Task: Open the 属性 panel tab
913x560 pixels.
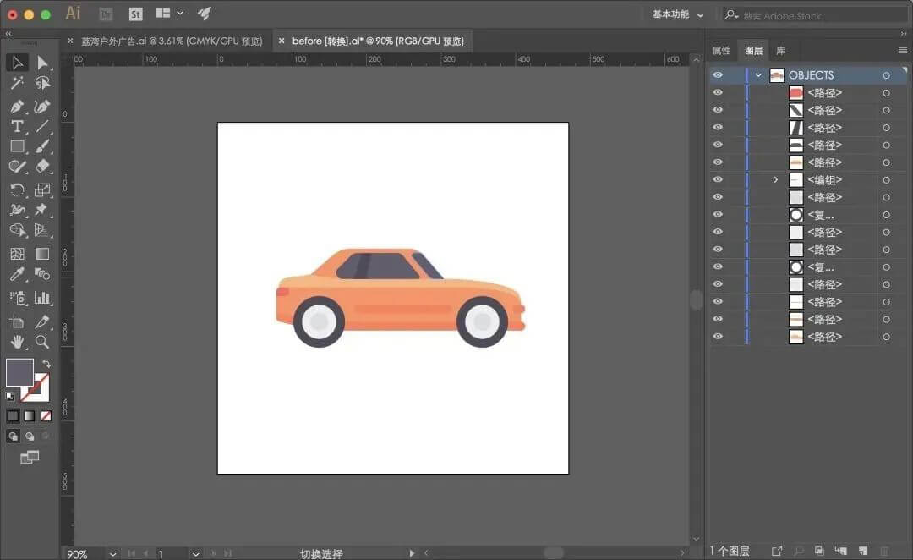Action: pyautogui.click(x=721, y=51)
